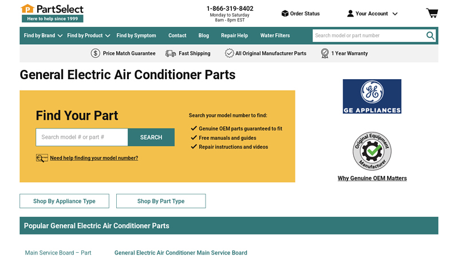The width and height of the screenshot is (458, 258).
Task: Open General Electric Air Conditioner Main Service Board link
Action: coord(181,253)
